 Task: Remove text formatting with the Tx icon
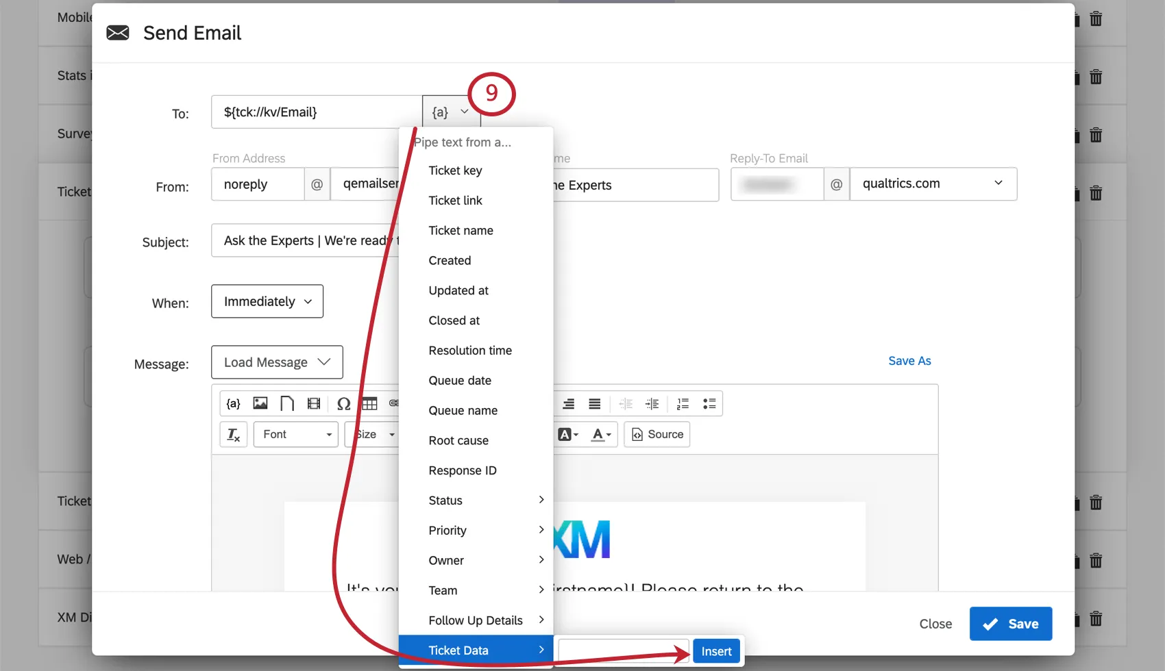click(x=233, y=434)
